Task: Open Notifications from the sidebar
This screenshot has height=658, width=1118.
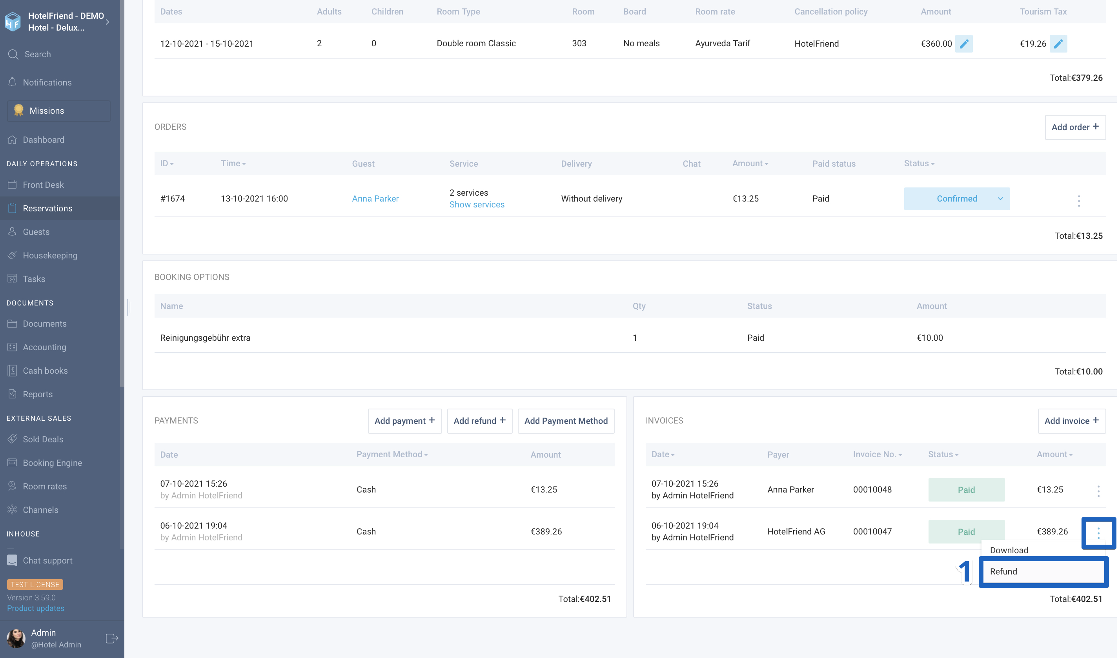Action: coord(47,82)
